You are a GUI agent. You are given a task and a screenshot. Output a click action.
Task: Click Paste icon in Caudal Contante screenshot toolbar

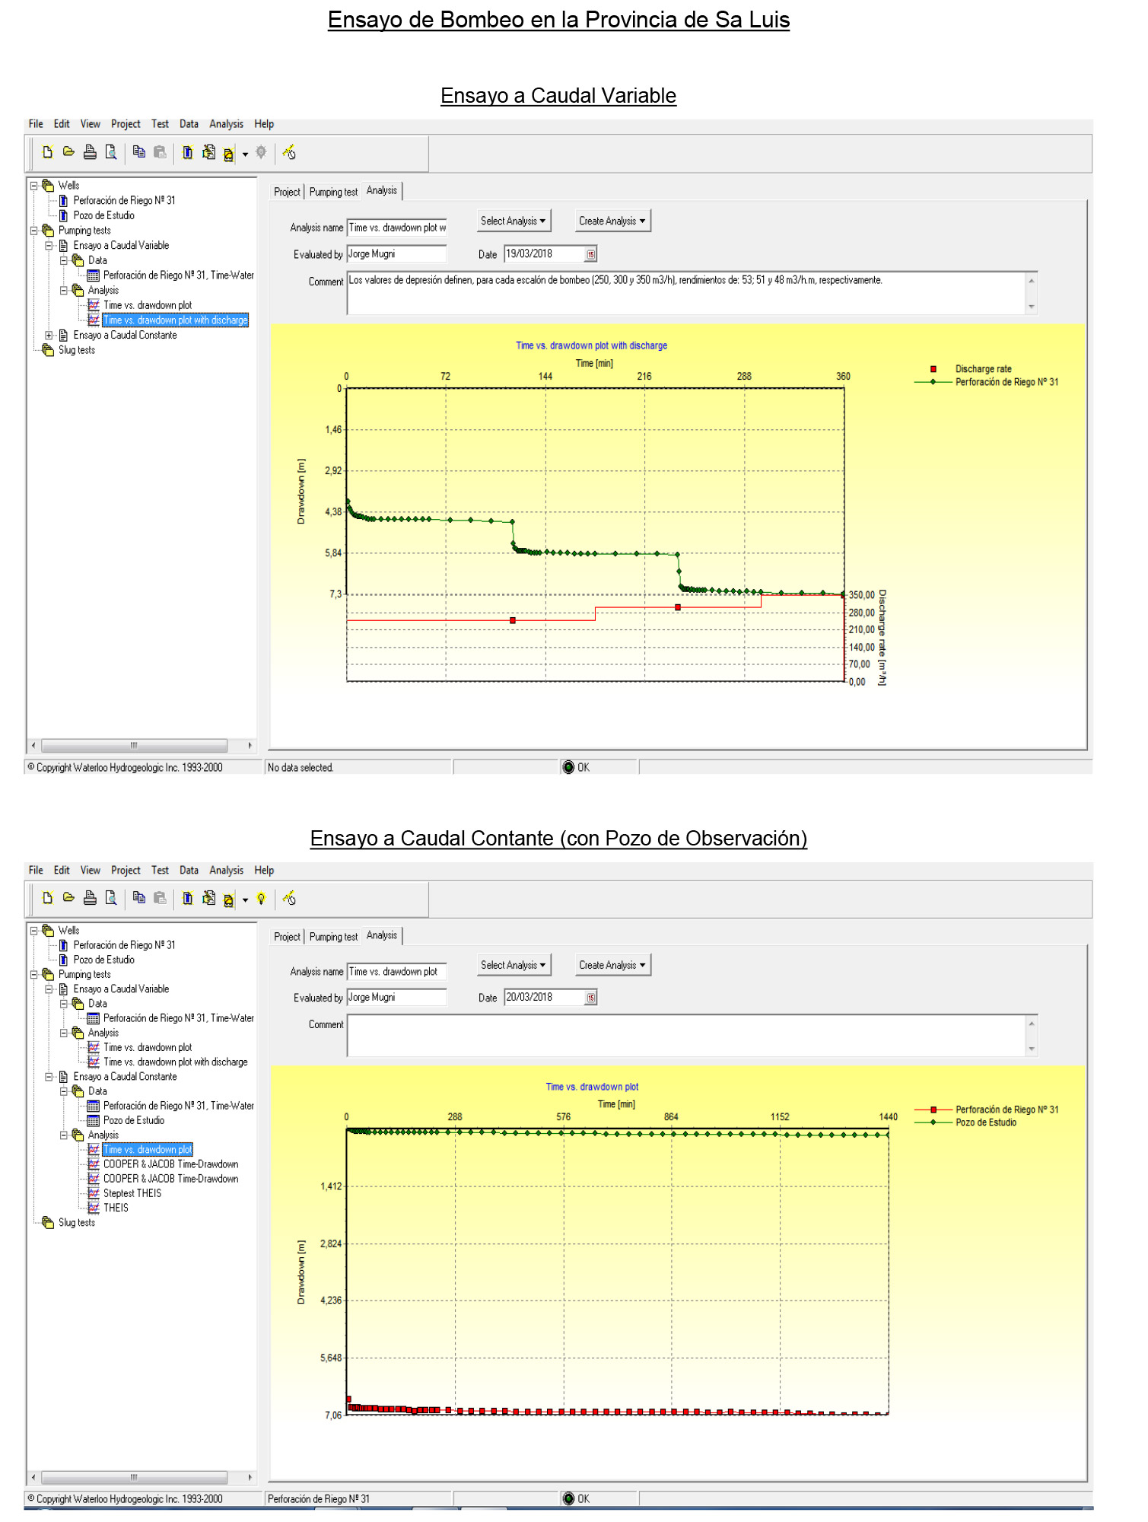click(x=160, y=898)
